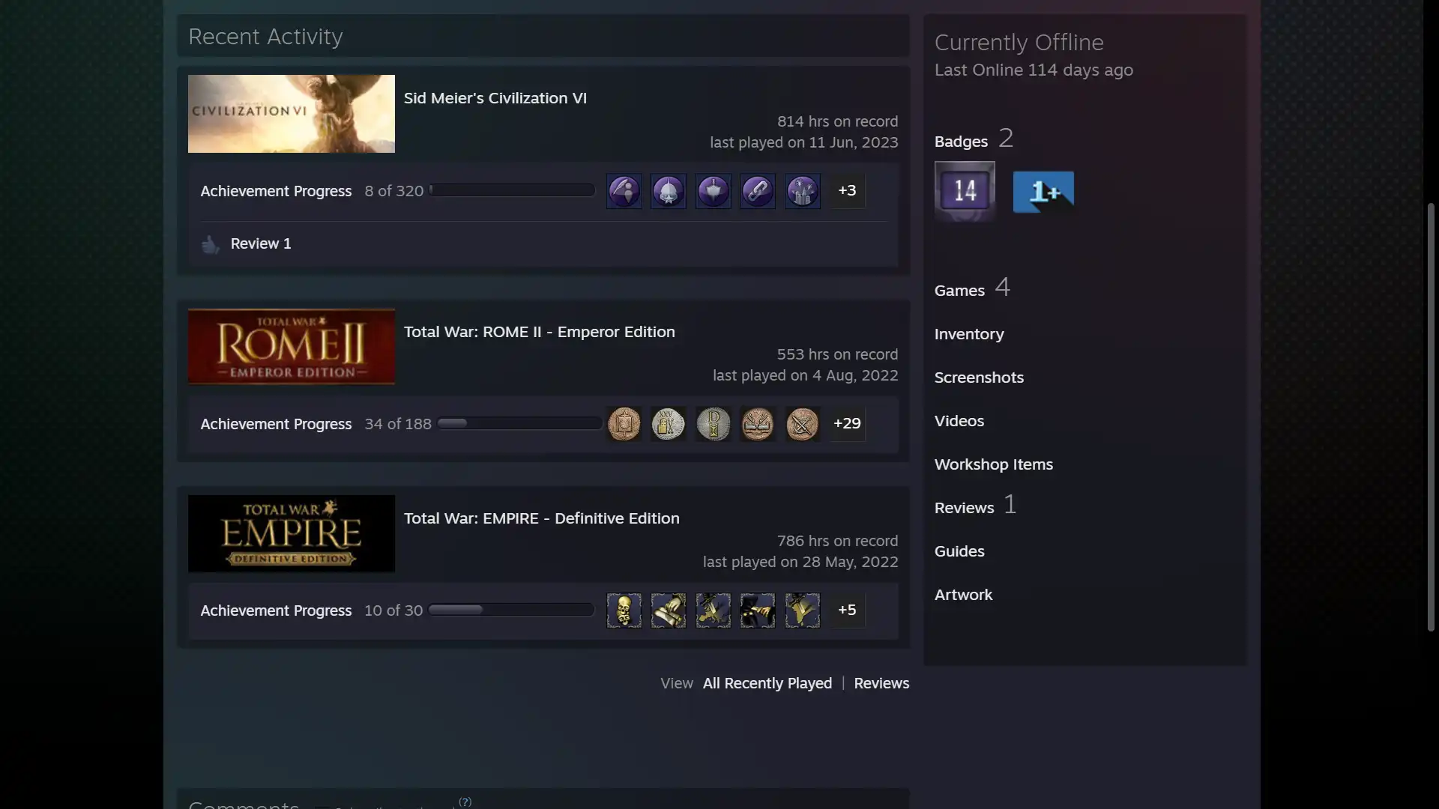Image resolution: width=1439 pixels, height=809 pixels.
Task: Click the blue 1+ community badge
Action: pyautogui.click(x=1043, y=192)
